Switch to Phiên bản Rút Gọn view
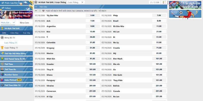This screenshot has width=203, height=101. click(x=16, y=3)
